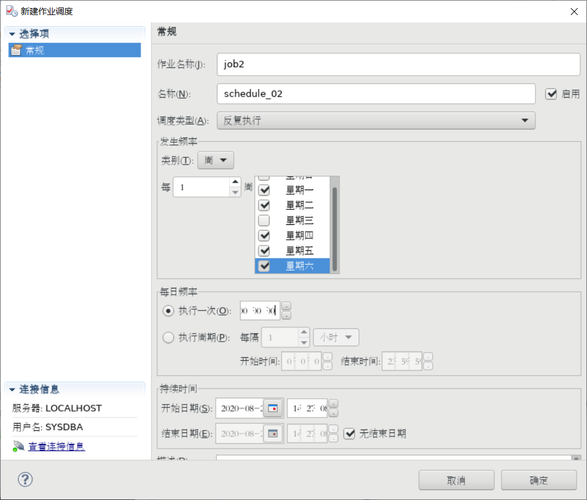Open the 结束日期 calendar picker icon

tap(274, 434)
